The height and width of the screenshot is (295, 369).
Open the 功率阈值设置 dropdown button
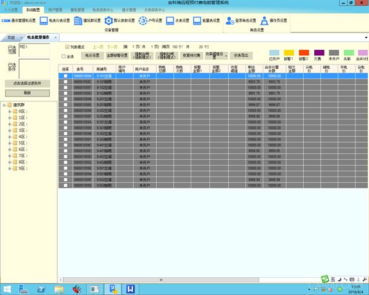pos(216,55)
